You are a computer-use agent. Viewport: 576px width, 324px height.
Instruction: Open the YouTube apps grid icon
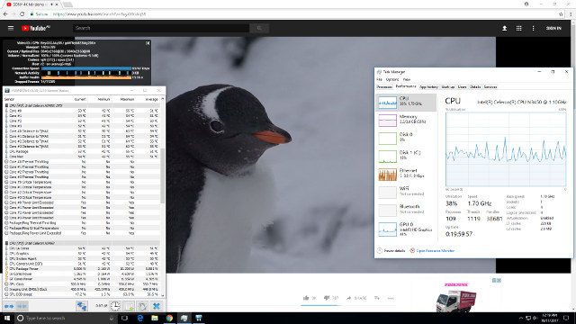(518, 28)
